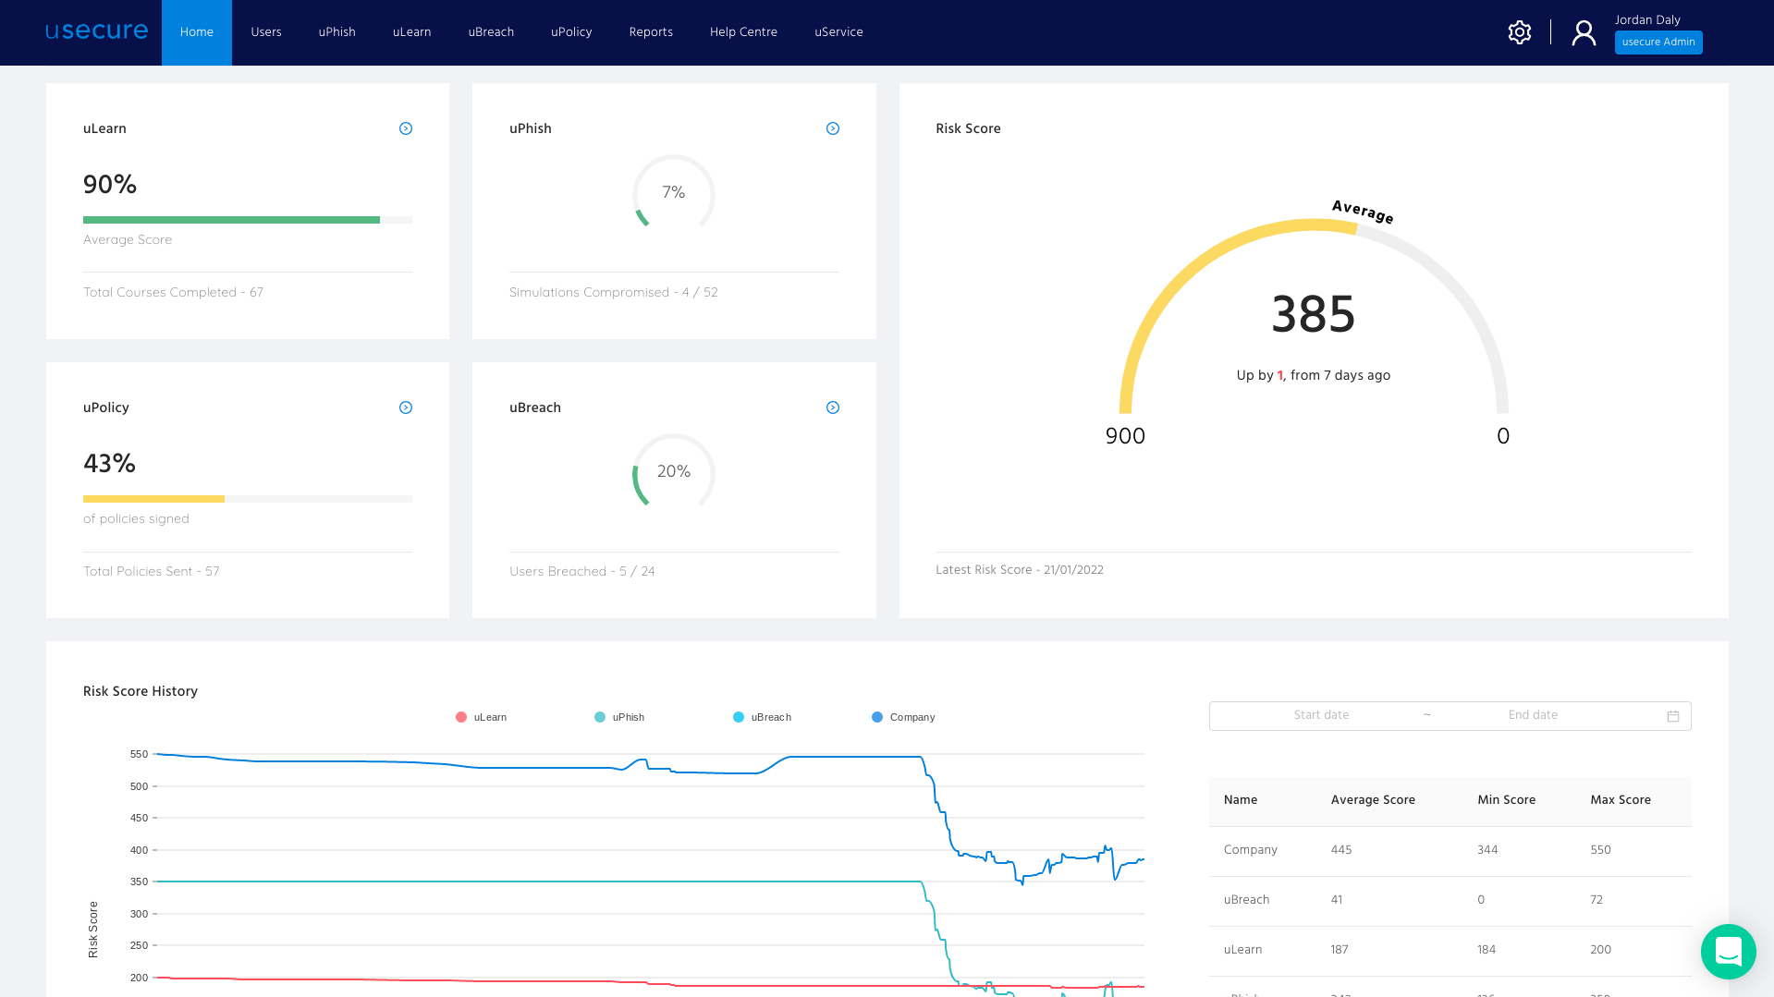
Task: Open the chat support bubble
Action: click(x=1728, y=952)
